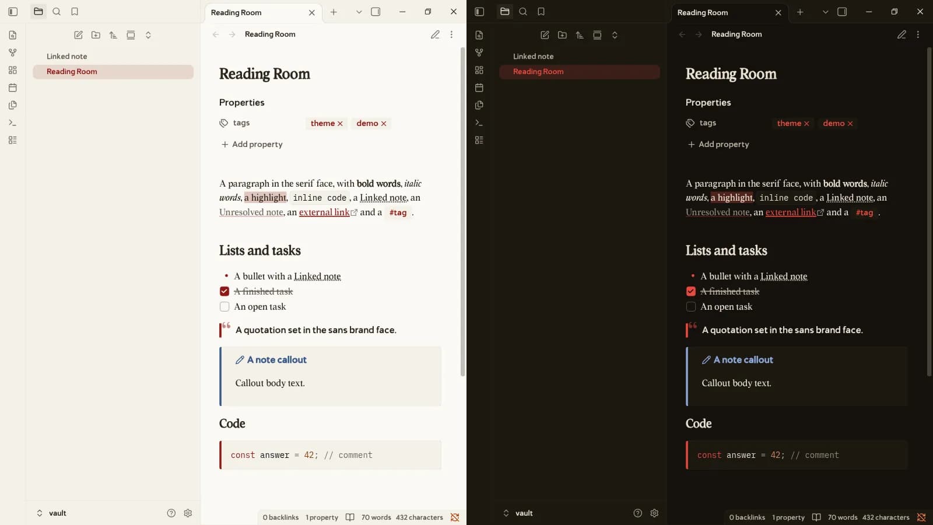Check "An open task" in light window
933x525 pixels.
[x=225, y=306]
